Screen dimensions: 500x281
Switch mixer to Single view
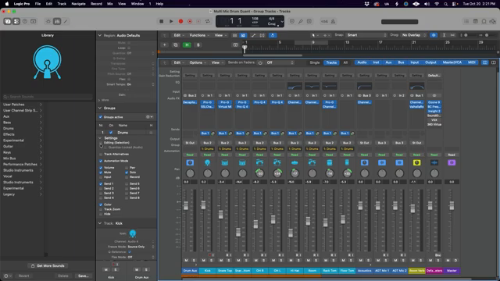pyautogui.click(x=314, y=62)
